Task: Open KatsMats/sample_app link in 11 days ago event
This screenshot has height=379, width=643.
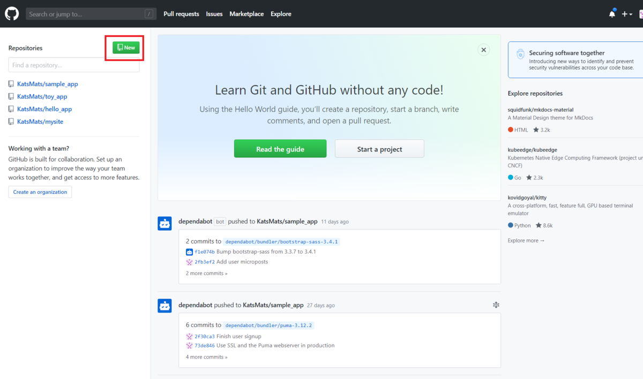Action: point(287,221)
